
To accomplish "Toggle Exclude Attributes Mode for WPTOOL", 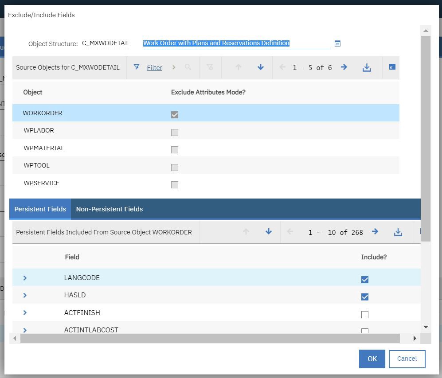I will (x=175, y=168).
